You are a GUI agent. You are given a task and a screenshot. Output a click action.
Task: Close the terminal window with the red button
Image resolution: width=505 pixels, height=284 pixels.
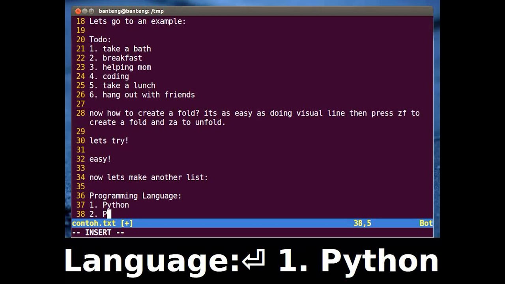point(78,11)
